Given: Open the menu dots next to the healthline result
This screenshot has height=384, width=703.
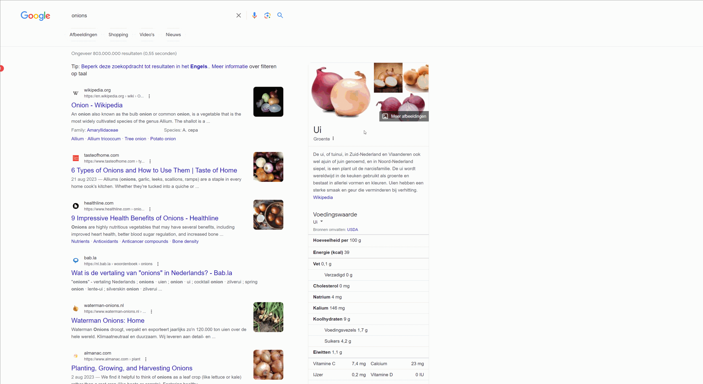Looking at the screenshot, I should point(150,209).
